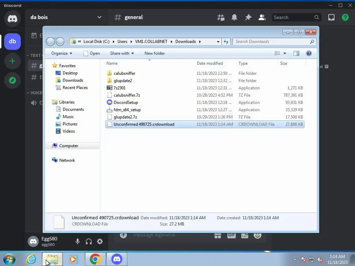
Task: Open gift/apps icon in message bar
Action: pos(218,236)
